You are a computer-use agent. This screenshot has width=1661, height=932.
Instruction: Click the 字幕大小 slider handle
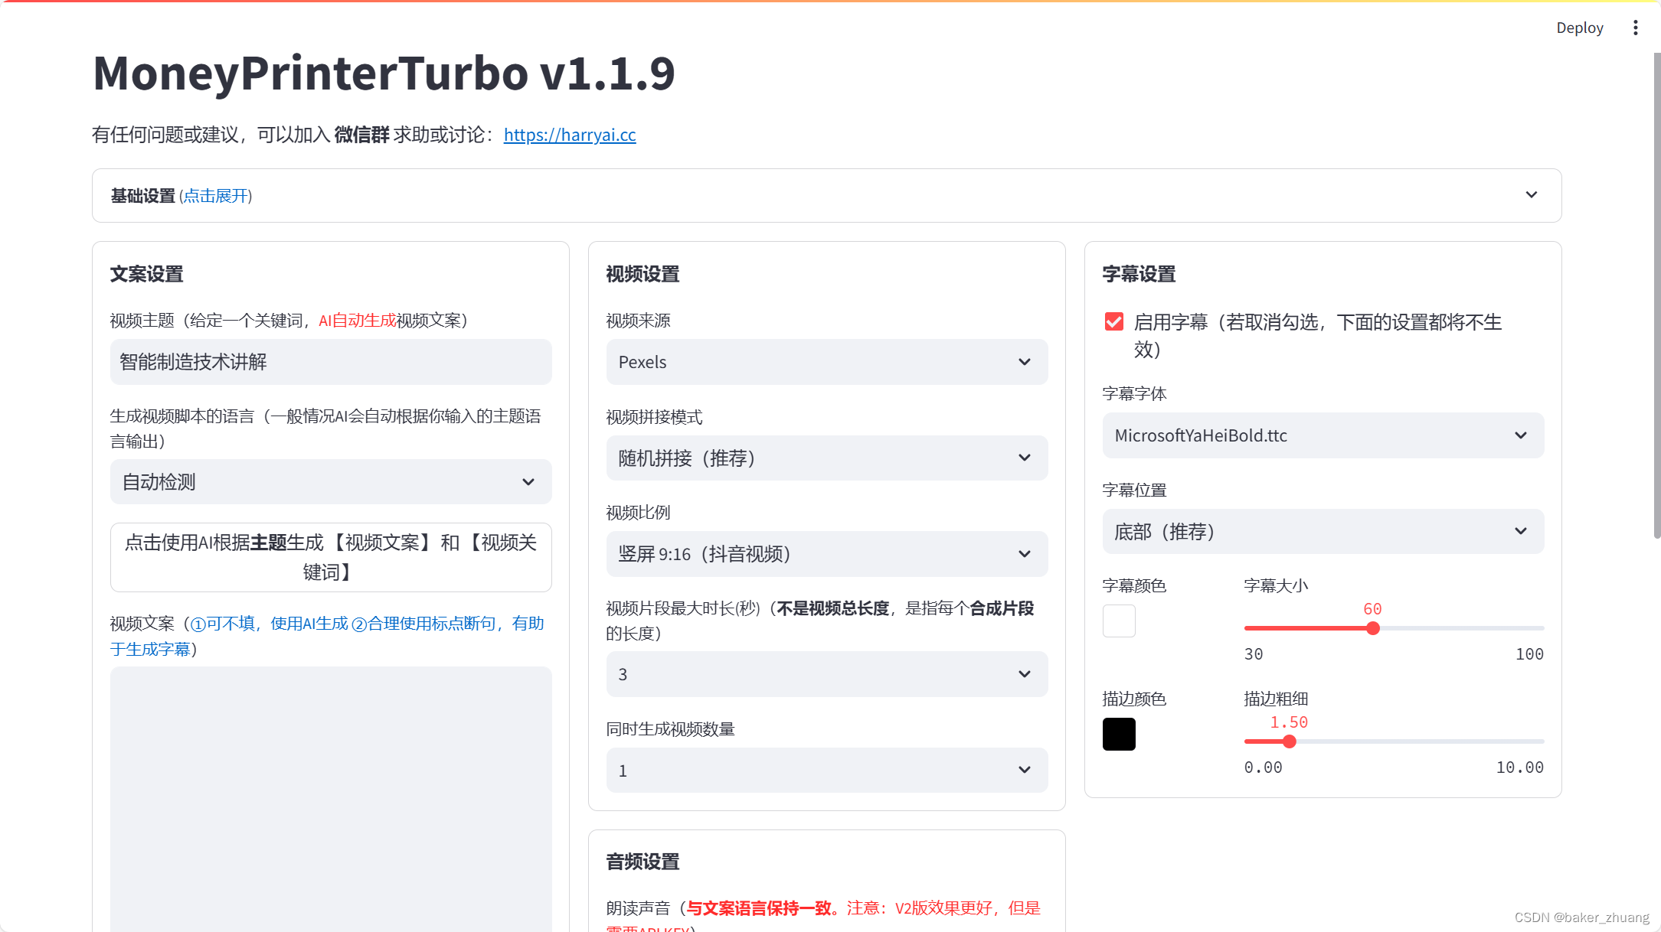click(1372, 628)
